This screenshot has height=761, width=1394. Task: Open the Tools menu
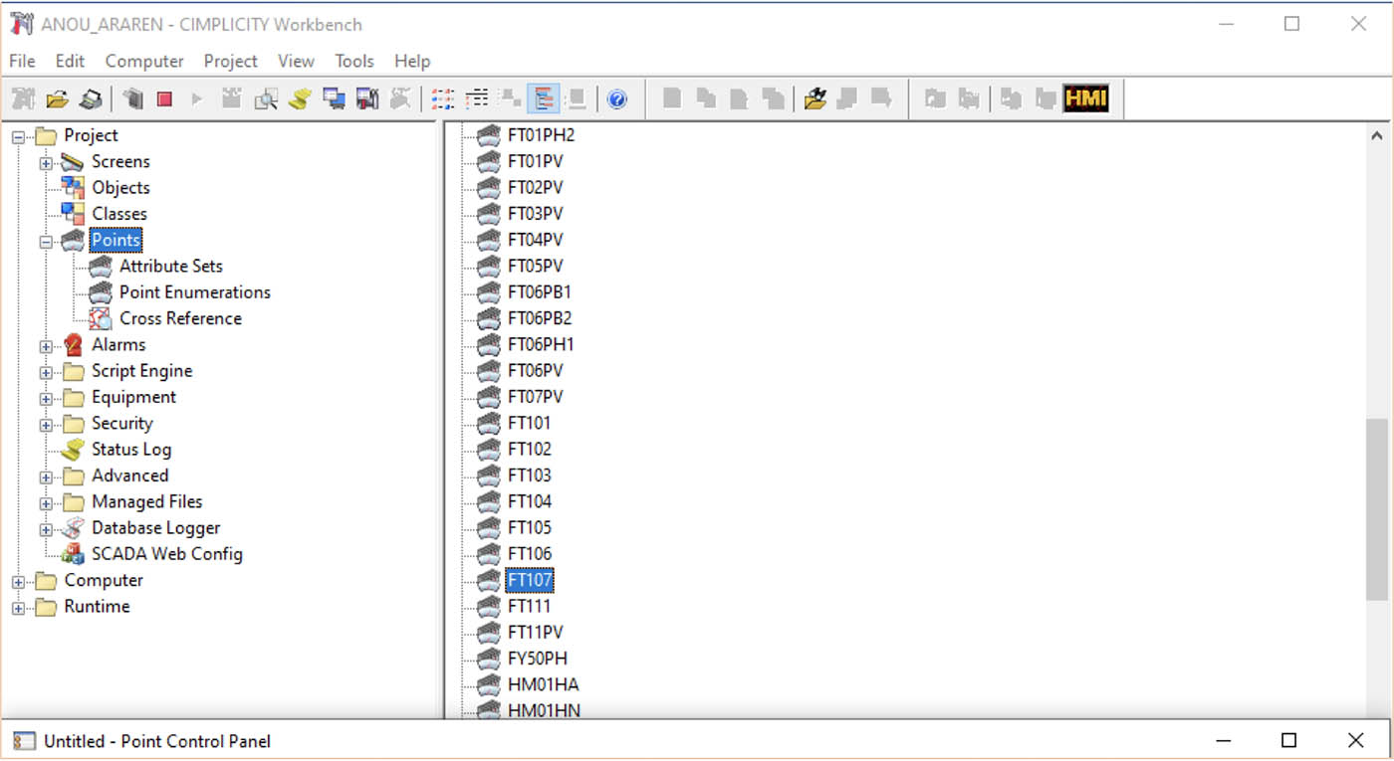(353, 61)
